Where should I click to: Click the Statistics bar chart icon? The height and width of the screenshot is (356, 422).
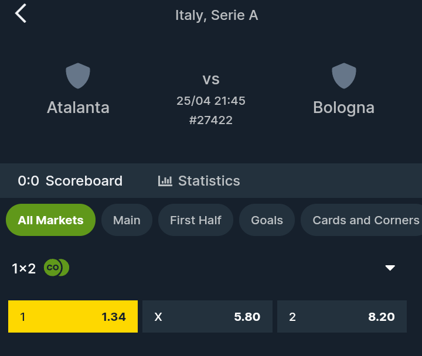(x=165, y=181)
